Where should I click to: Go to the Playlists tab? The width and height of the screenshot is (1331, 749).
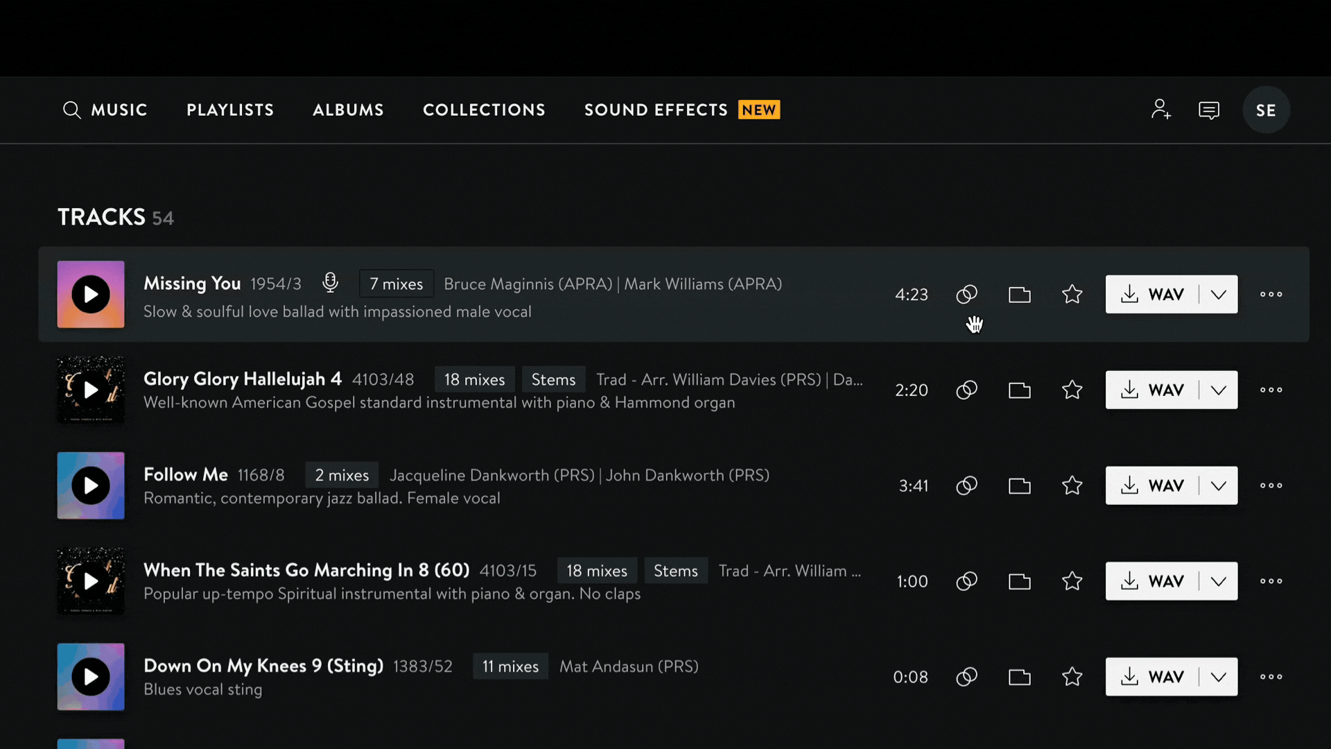[x=230, y=110]
